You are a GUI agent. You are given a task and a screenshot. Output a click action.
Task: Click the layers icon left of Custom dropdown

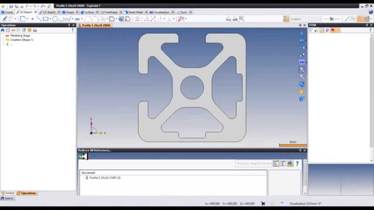click(x=286, y=19)
